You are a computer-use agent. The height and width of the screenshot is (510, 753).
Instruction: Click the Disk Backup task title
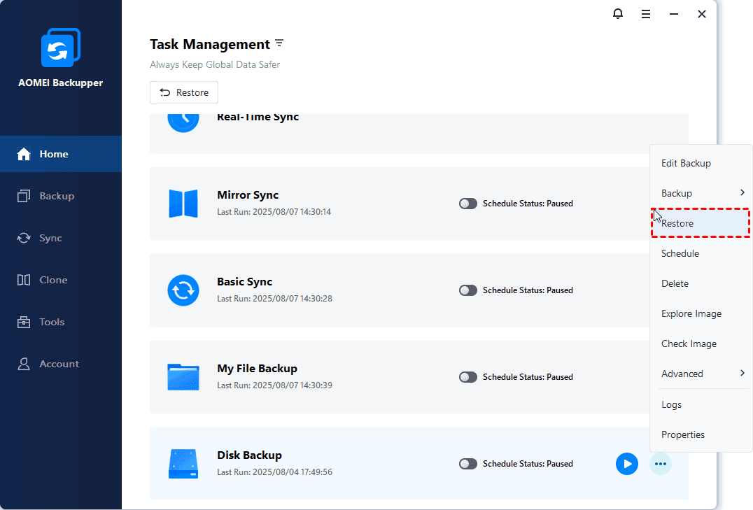(x=249, y=455)
